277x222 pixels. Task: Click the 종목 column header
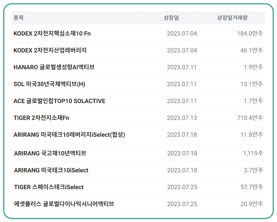click(19, 18)
